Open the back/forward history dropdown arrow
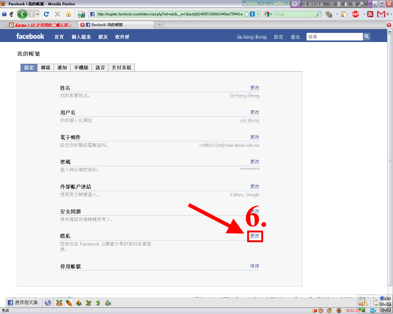Viewport: 393px width, 314px height. point(37,14)
